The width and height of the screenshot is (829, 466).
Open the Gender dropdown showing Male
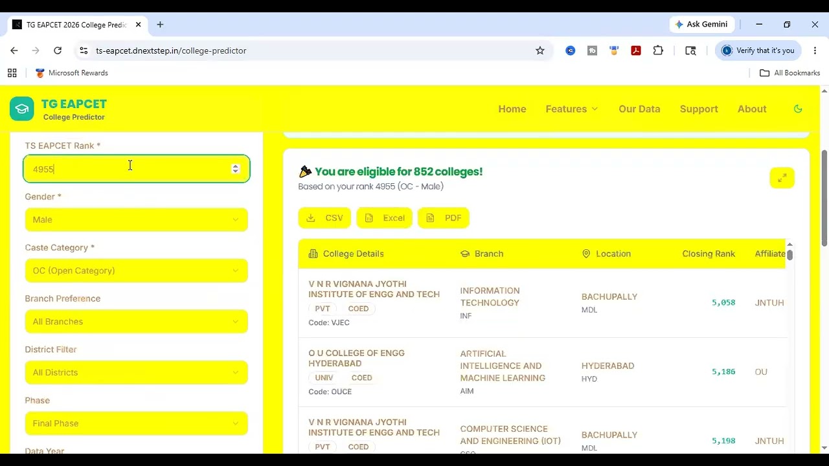point(137,219)
